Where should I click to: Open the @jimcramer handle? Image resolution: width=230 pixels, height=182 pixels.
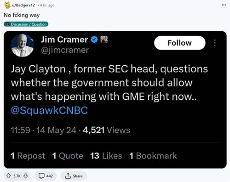pyautogui.click(x=65, y=50)
